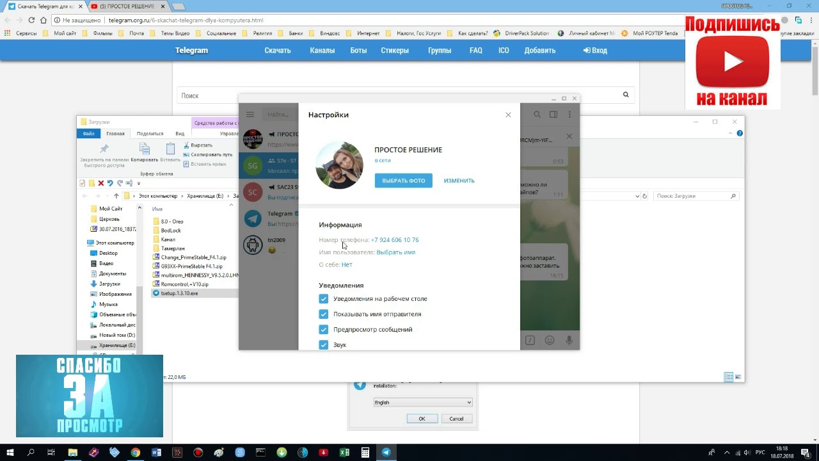Open the installer language dropdown showing English
This screenshot has width=819, height=461.
[x=423, y=402]
